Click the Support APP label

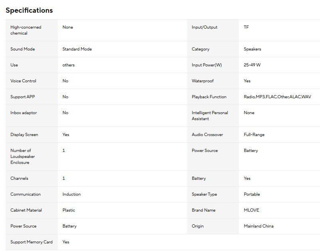(x=22, y=97)
